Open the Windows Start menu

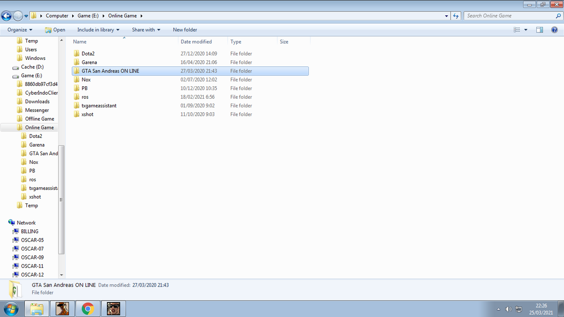10,309
